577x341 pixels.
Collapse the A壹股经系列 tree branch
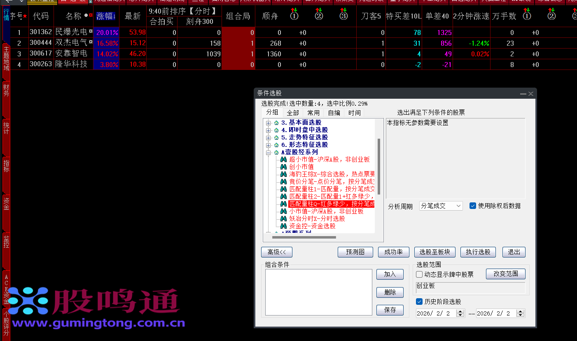(268, 152)
